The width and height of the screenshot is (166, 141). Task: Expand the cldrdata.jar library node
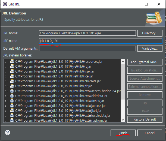(x=5, y=96)
